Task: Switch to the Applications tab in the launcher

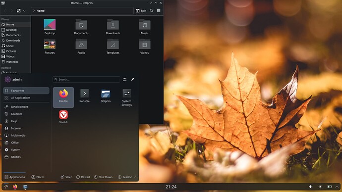Action: tap(14, 177)
